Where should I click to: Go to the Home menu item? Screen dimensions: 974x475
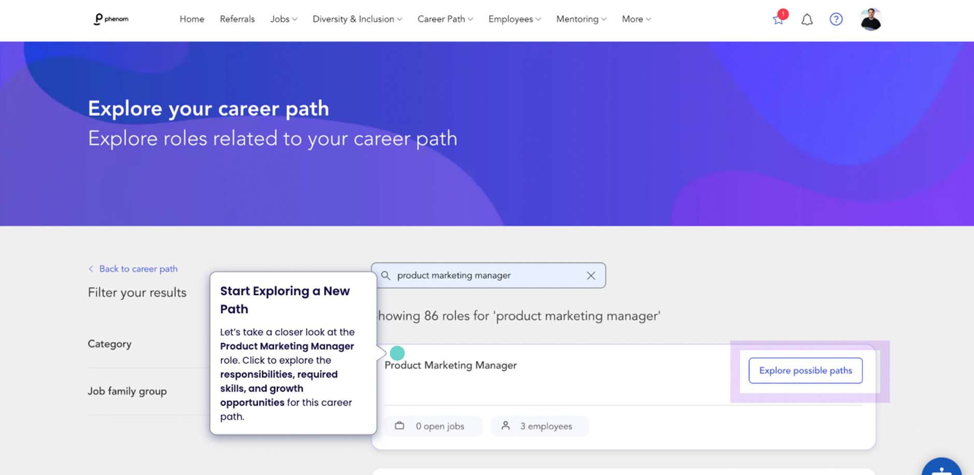192,19
